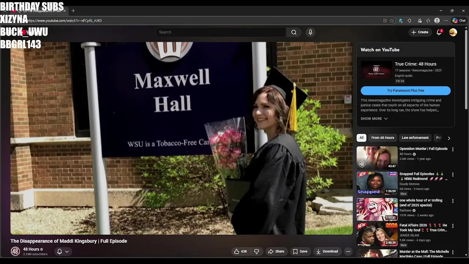Open browser extensions puzzle icon
This screenshot has height=264, width=469.
click(x=409, y=21)
